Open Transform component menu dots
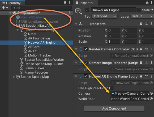 click(x=152, y=24)
